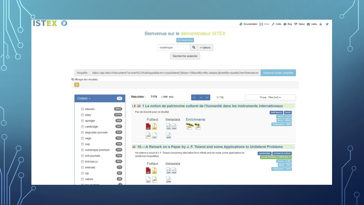Click the padlock login icon in the top bar
Viewport: 364px width, 205px height.
[321, 24]
